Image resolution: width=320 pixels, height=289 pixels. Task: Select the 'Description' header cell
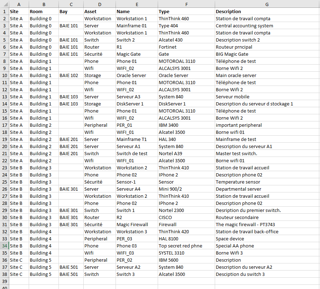tap(228, 11)
